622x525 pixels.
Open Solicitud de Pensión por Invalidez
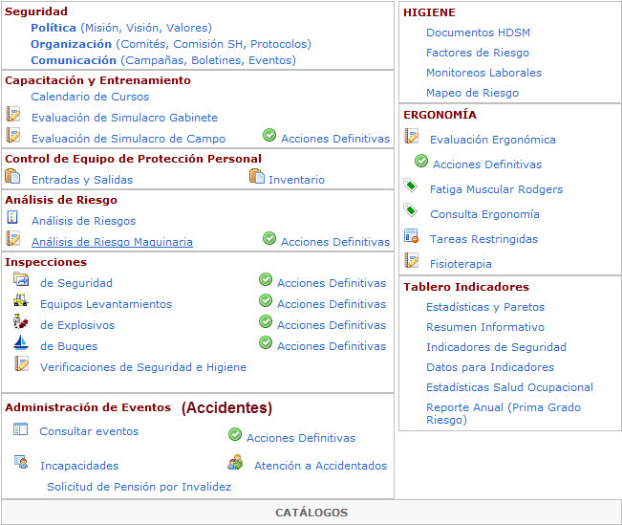pyautogui.click(x=139, y=487)
